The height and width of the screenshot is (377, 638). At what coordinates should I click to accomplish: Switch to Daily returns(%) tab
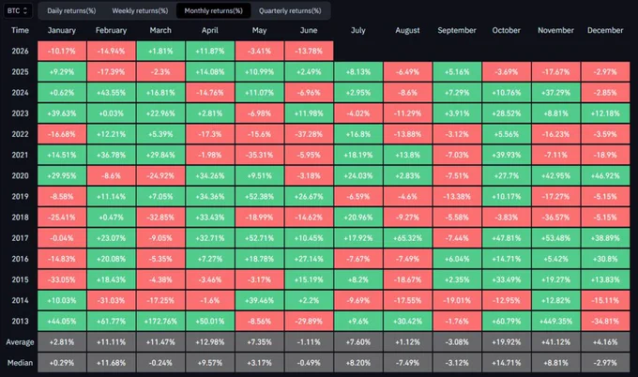(x=71, y=10)
